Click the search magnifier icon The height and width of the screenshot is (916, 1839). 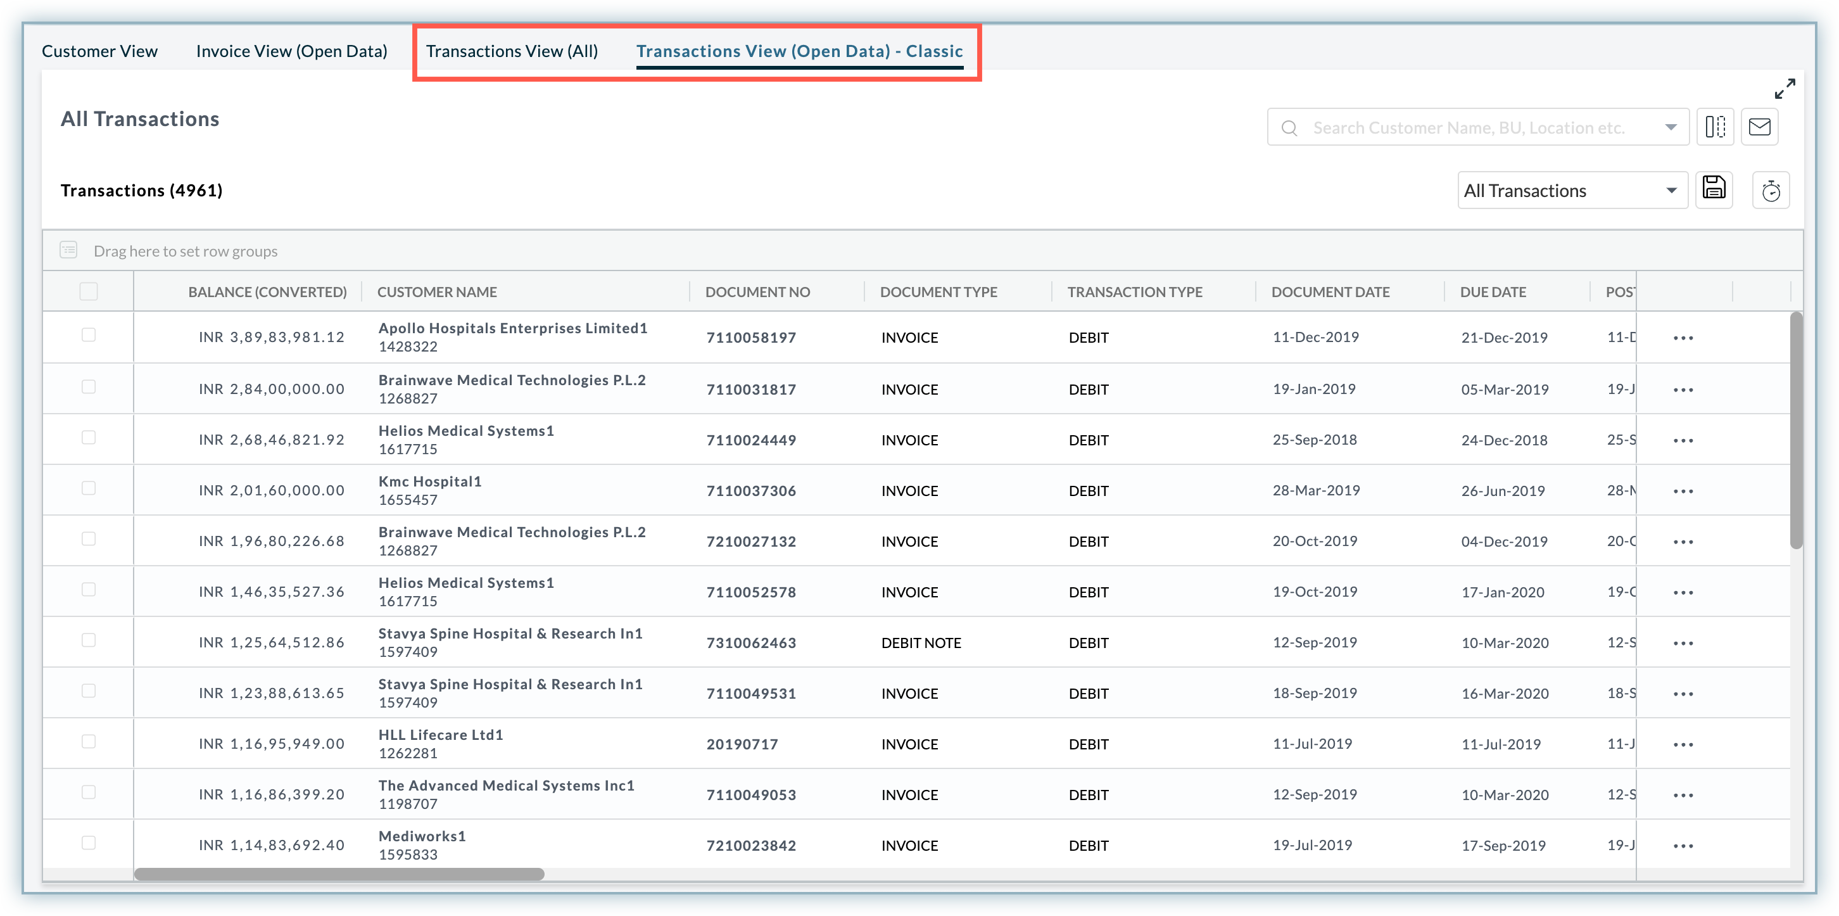[x=1289, y=128]
